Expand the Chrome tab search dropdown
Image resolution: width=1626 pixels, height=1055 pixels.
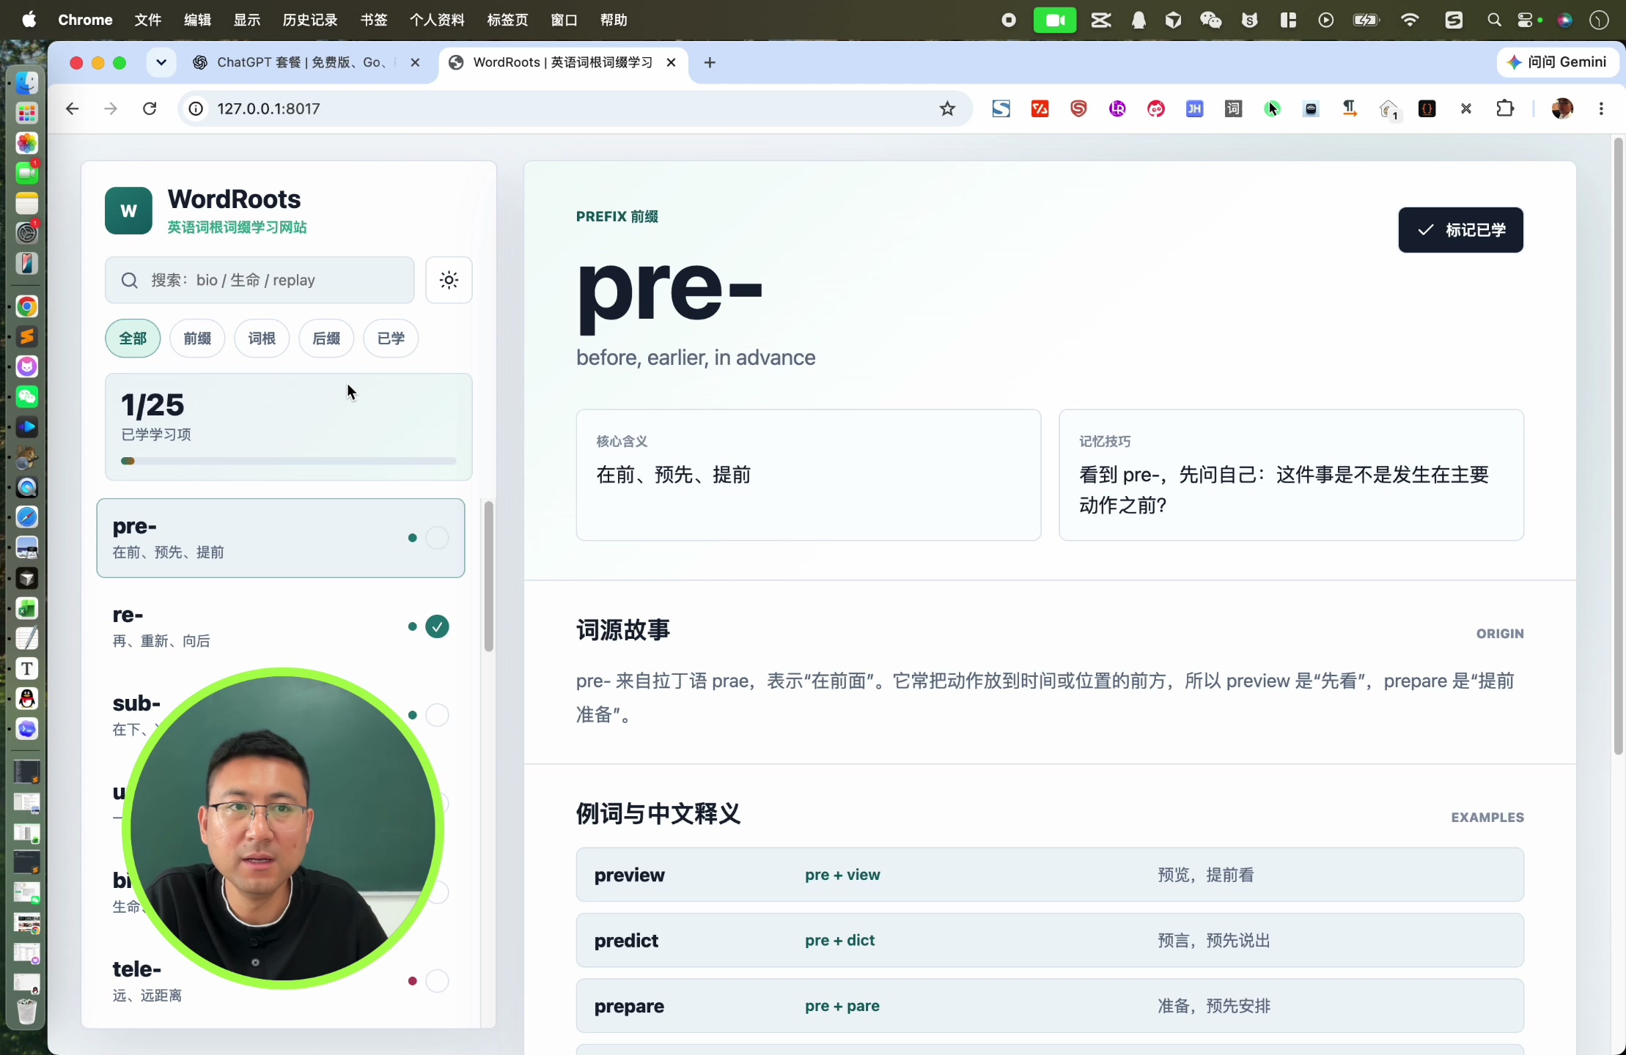161,63
